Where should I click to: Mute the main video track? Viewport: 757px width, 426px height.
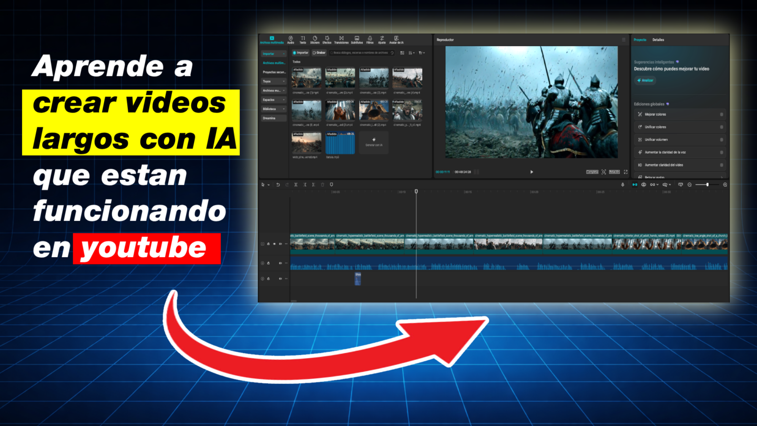click(280, 244)
